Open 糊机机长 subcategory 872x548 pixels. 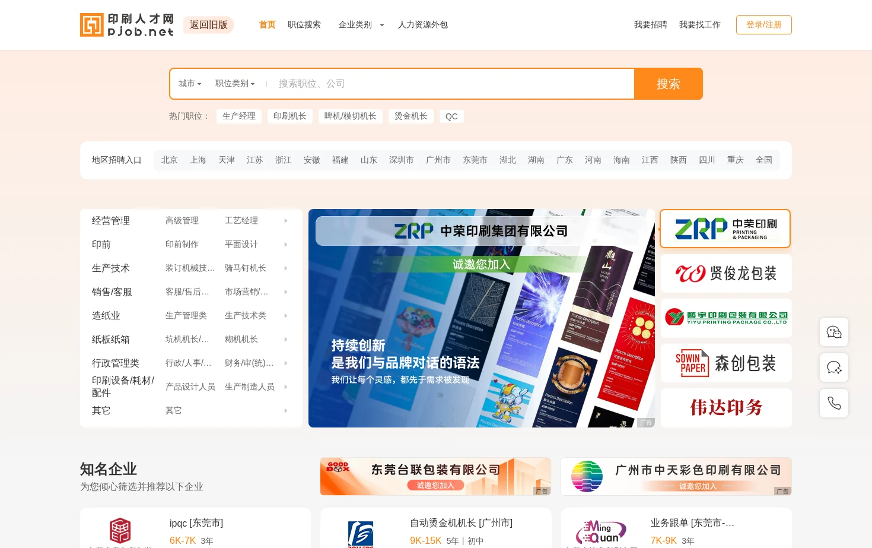[x=241, y=340]
